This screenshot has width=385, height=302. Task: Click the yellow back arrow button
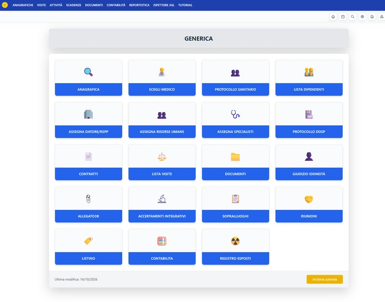(x=5, y=5)
